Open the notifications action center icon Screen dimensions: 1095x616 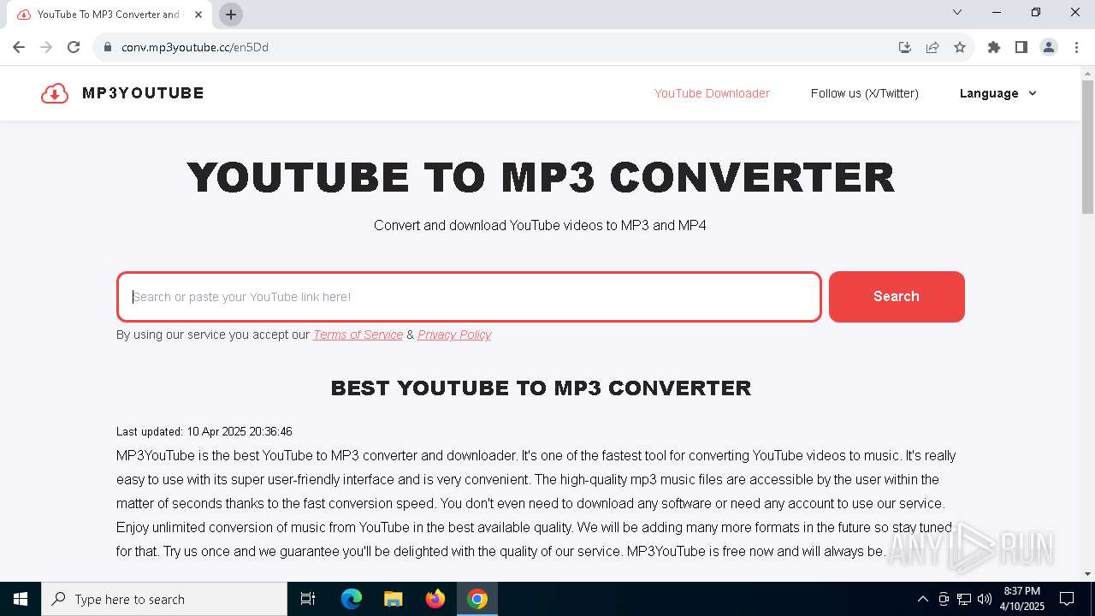(1067, 599)
